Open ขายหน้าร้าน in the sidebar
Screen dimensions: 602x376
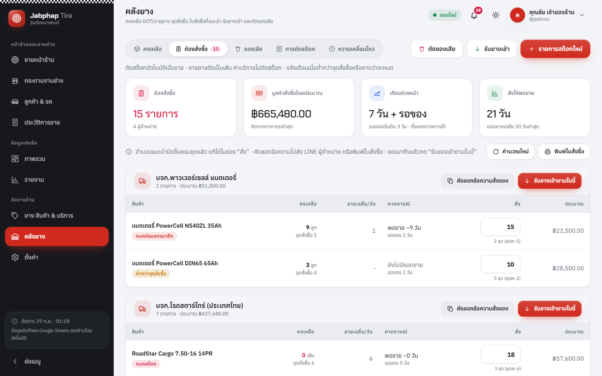pyautogui.click(x=57, y=60)
